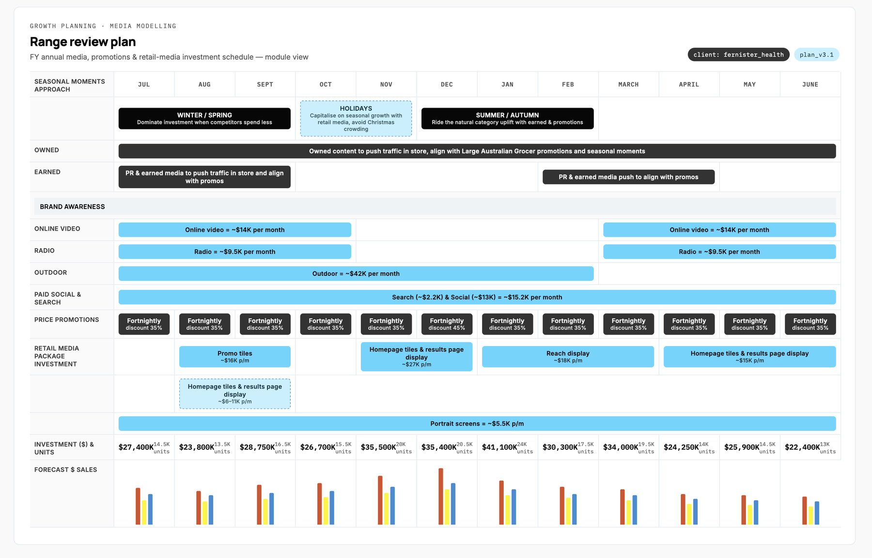Click the OCT month column header
Image resolution: width=872 pixels, height=558 pixels.
[326, 84]
